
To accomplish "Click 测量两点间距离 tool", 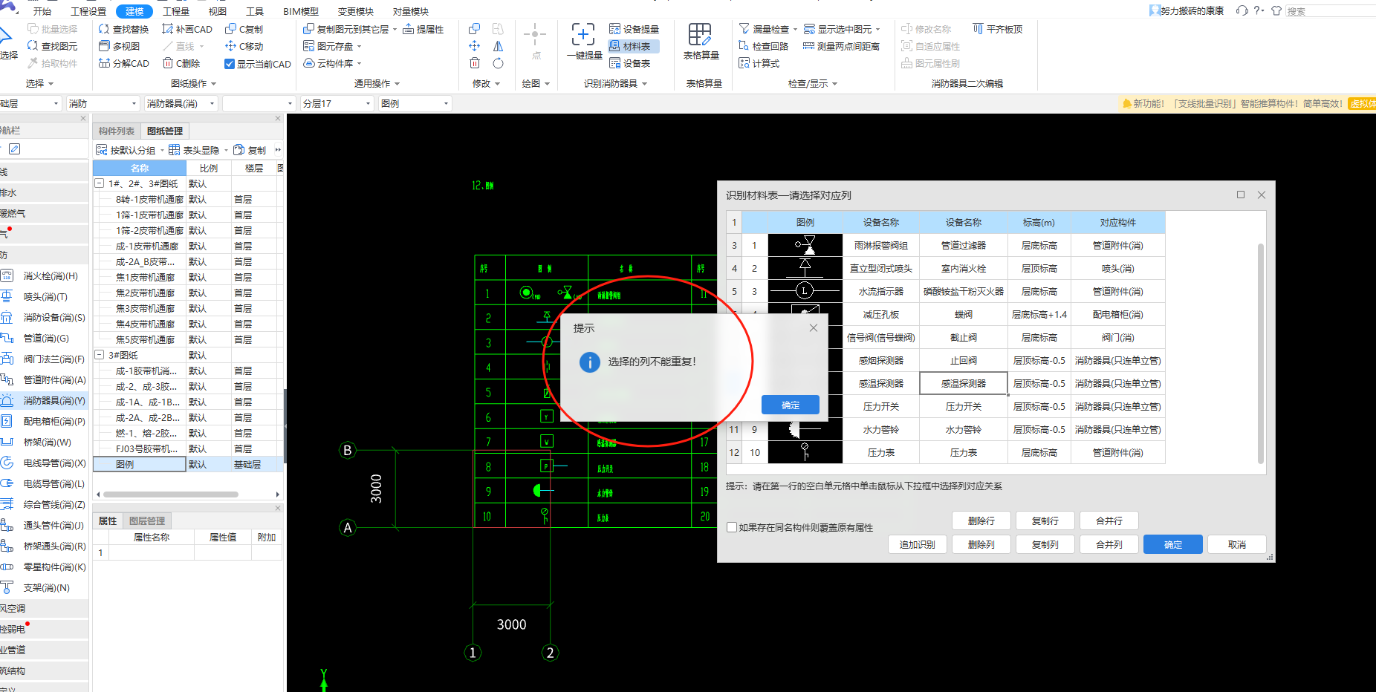I will point(841,46).
